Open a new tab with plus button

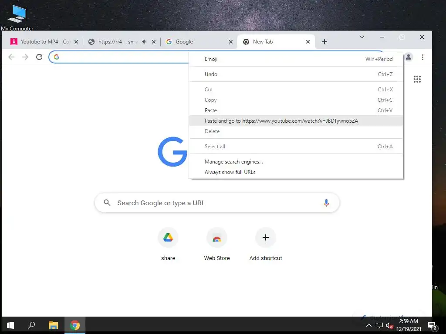click(324, 42)
